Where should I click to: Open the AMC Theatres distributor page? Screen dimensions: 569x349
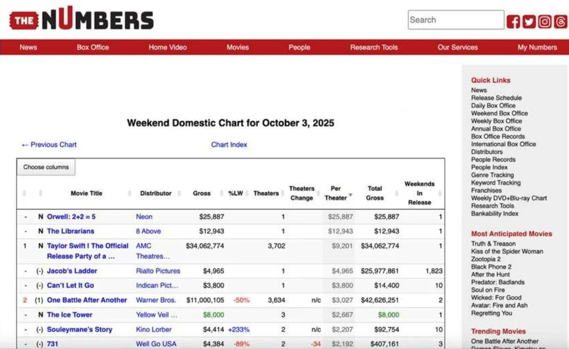[x=153, y=251]
